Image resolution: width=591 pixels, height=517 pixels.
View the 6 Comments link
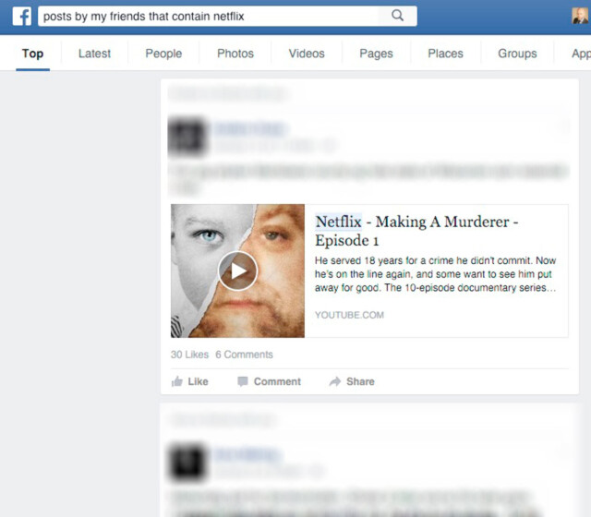[x=244, y=355]
